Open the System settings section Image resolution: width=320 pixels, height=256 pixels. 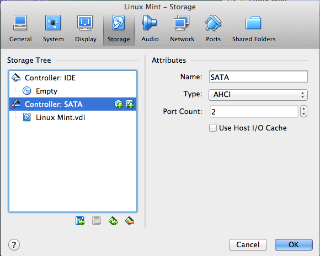coord(53,29)
